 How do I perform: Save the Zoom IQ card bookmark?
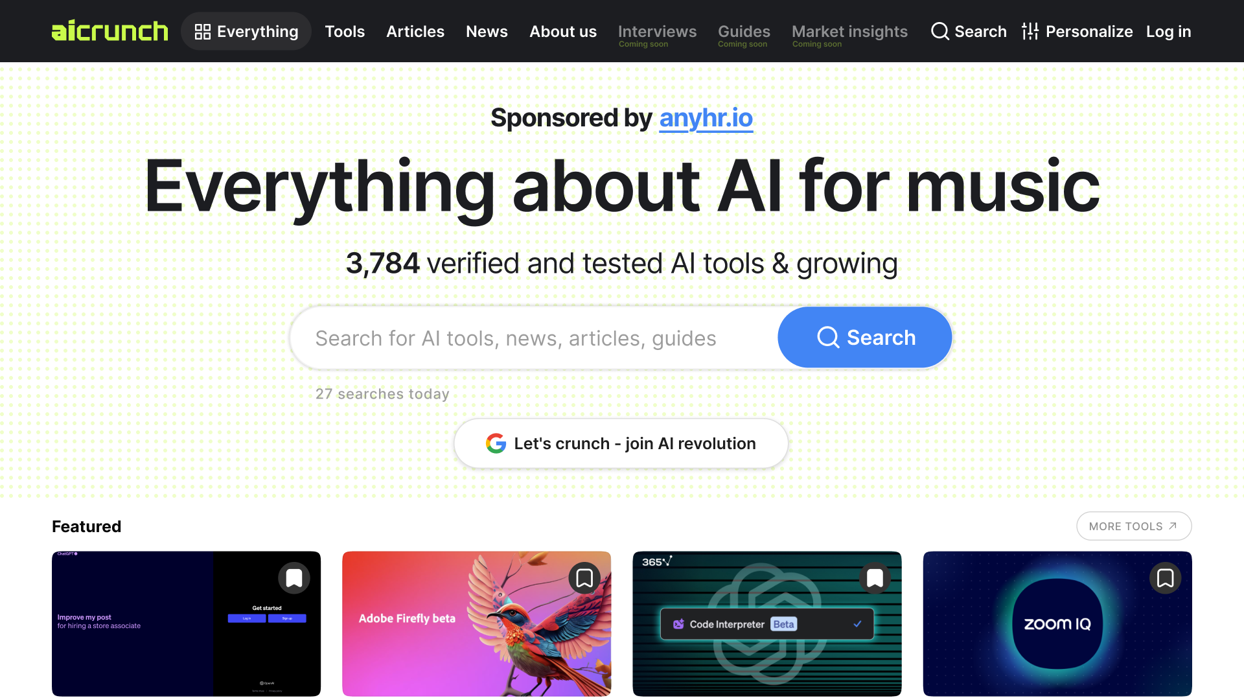tap(1165, 577)
